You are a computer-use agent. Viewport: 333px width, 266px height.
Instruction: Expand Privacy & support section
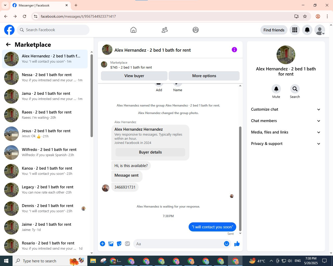tap(286, 144)
